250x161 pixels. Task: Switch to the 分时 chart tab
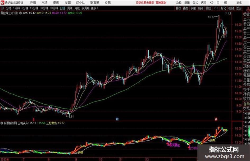tap(8, 8)
